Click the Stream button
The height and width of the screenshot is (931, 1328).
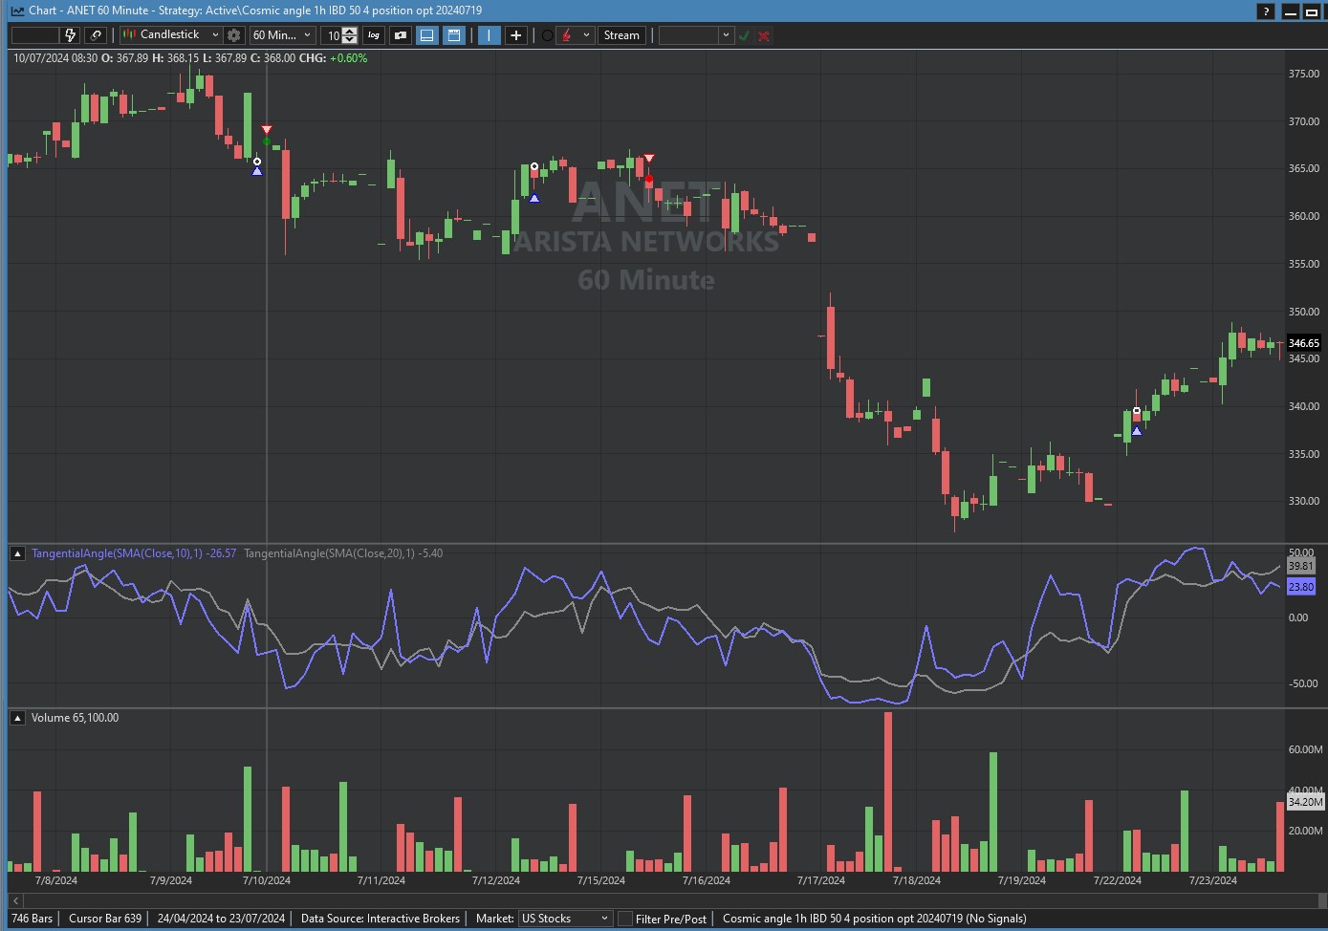point(621,35)
